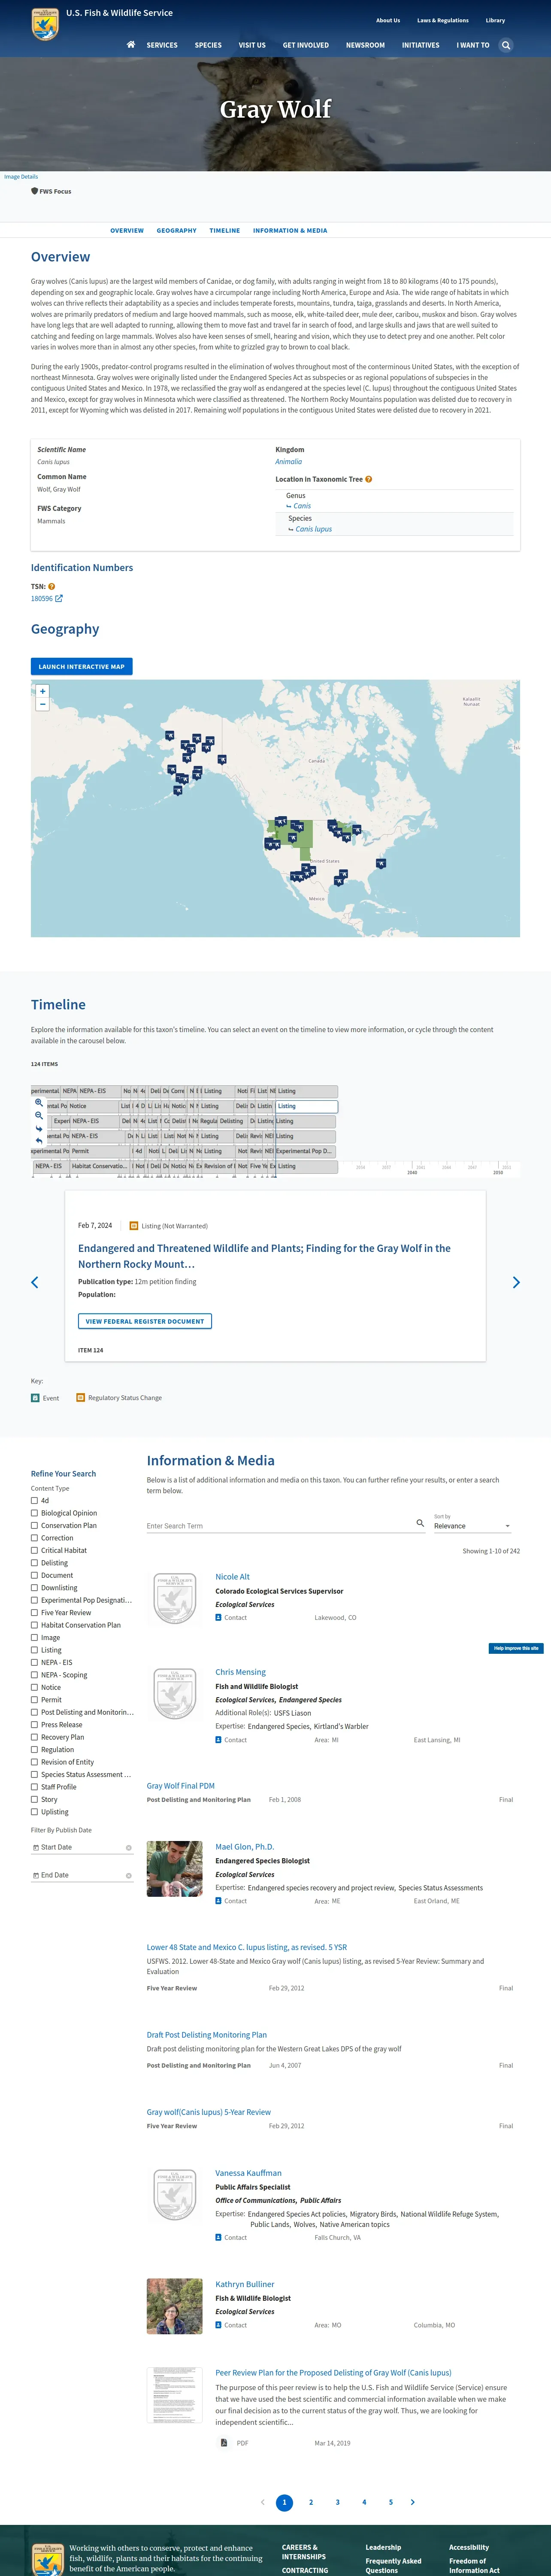551x2576 pixels.
Task: Expand the I Want To menu
Action: (473, 45)
